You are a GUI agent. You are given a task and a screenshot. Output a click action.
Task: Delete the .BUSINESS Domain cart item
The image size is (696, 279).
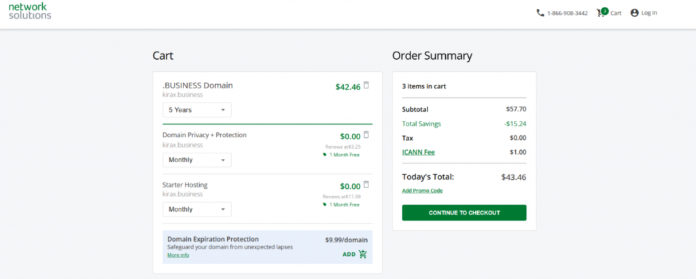366,86
